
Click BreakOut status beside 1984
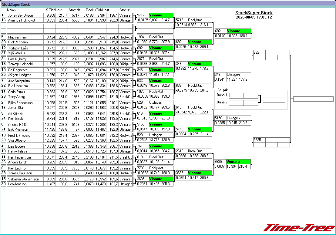161,37
